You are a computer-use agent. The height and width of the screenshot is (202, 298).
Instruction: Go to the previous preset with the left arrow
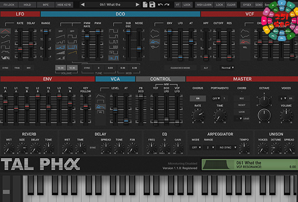point(82,5)
